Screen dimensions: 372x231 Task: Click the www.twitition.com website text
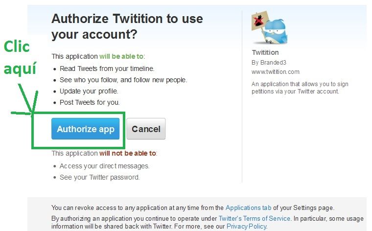pyautogui.click(x=276, y=72)
